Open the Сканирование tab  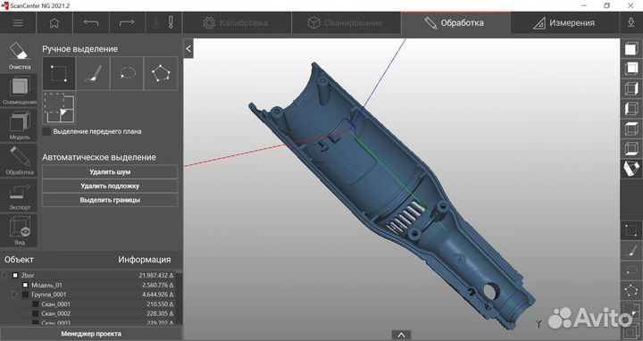click(347, 23)
